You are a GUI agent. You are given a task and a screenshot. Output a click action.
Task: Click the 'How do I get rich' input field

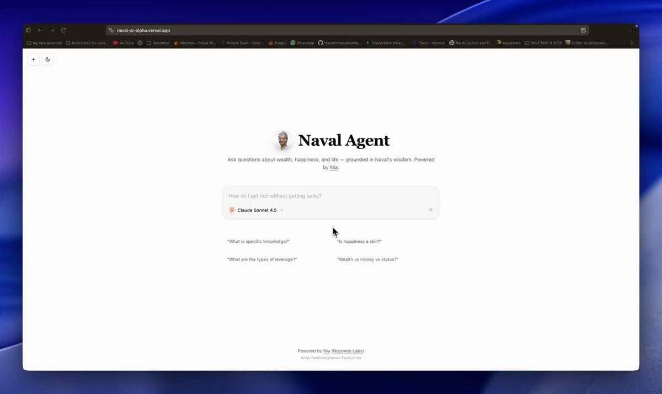click(x=331, y=196)
